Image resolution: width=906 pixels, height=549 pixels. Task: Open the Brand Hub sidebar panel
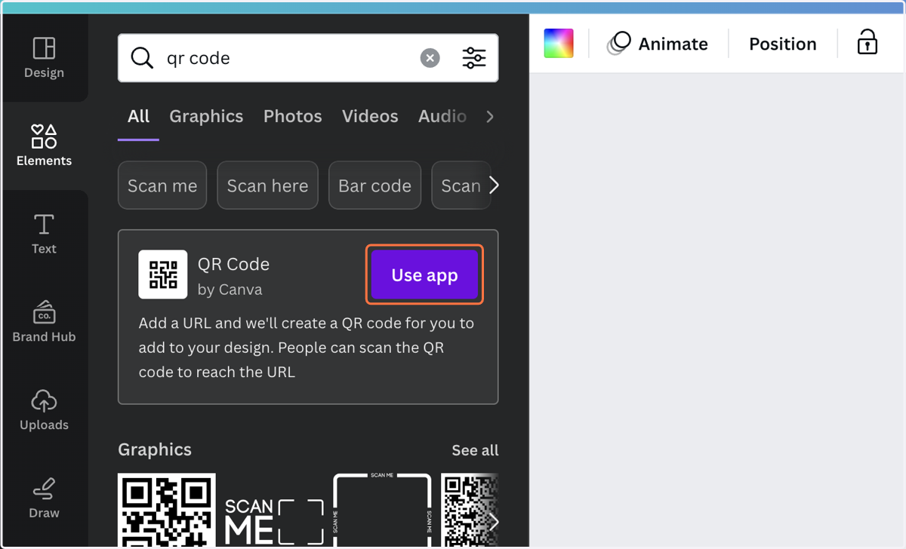[x=44, y=322]
